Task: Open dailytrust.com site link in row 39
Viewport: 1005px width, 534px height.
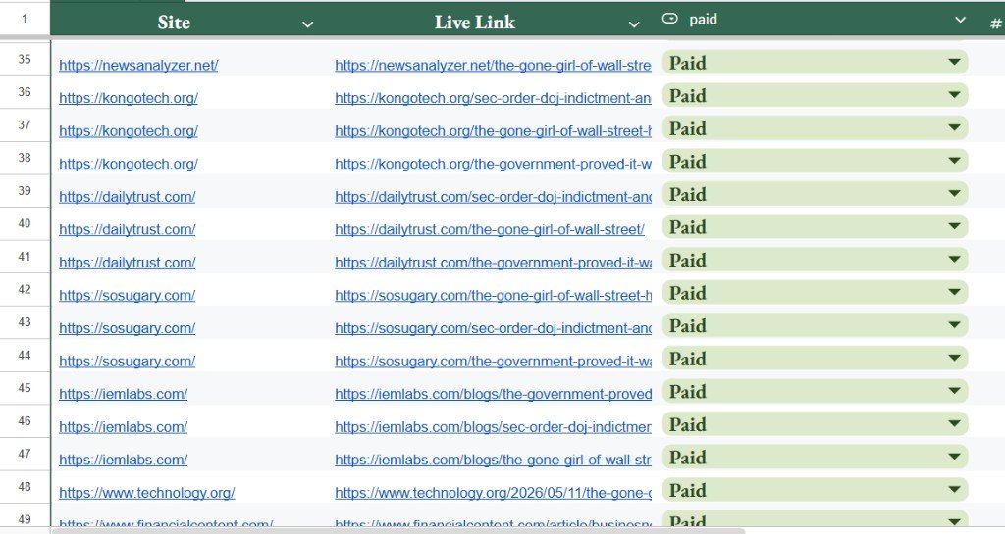Action: tap(127, 196)
